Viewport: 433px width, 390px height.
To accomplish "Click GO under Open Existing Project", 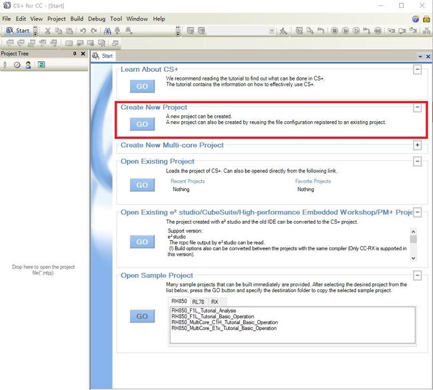I will click(142, 185).
